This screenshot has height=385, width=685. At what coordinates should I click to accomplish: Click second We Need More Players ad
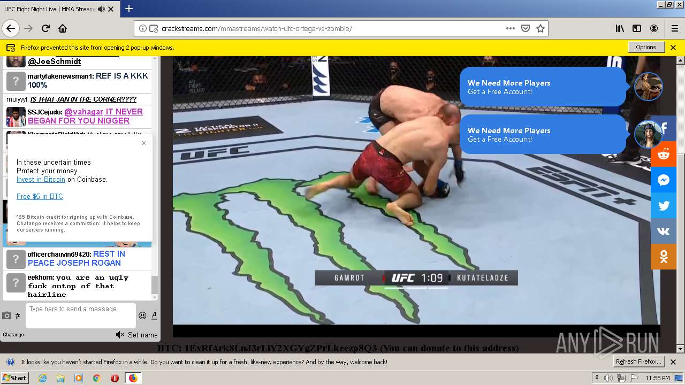click(x=543, y=134)
